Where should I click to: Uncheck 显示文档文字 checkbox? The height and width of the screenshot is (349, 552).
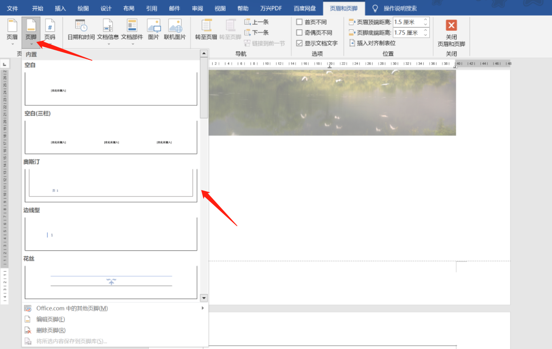point(299,43)
